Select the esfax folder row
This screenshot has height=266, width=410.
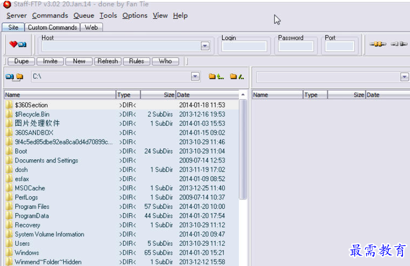coord(122,179)
